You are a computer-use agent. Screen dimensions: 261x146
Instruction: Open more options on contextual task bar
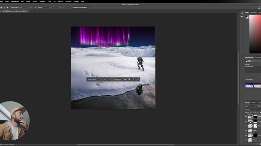point(138,79)
